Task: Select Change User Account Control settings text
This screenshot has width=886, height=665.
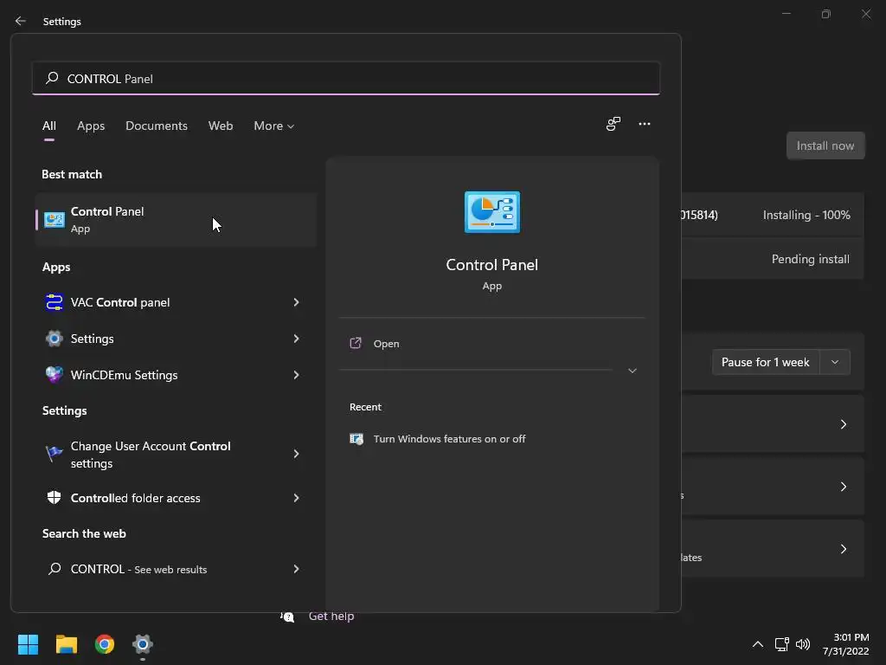Action: pos(151,454)
